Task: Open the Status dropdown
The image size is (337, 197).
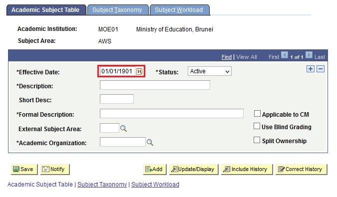Action: coord(210,71)
